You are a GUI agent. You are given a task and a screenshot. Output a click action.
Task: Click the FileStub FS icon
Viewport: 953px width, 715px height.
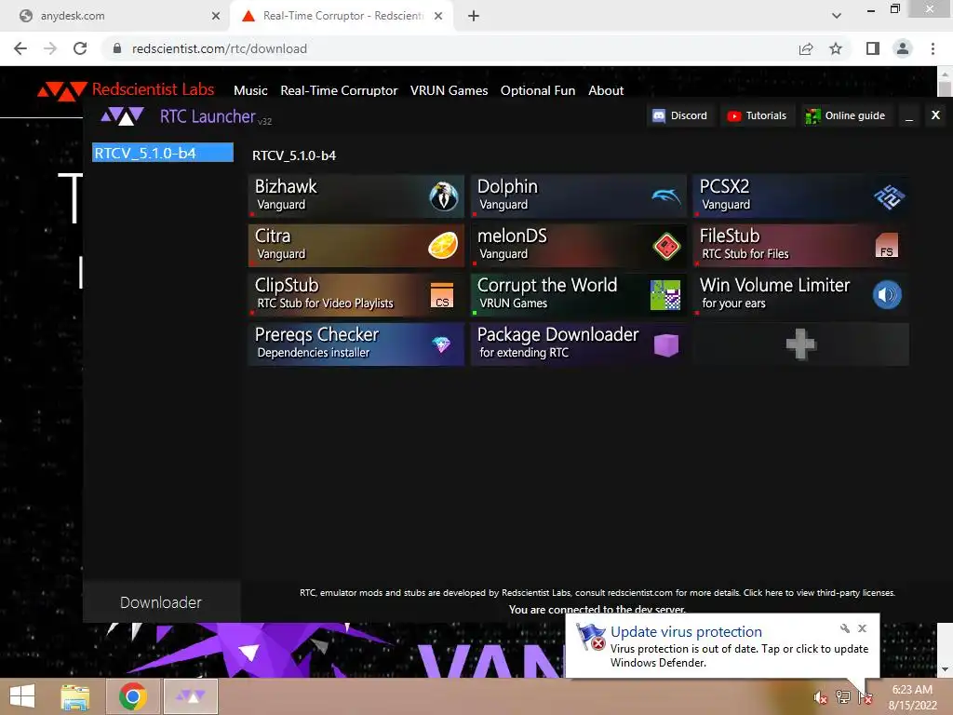pyautogui.click(x=887, y=246)
